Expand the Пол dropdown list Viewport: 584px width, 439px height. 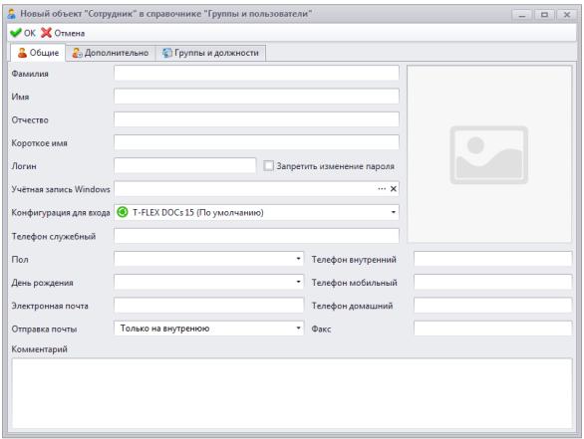point(298,259)
